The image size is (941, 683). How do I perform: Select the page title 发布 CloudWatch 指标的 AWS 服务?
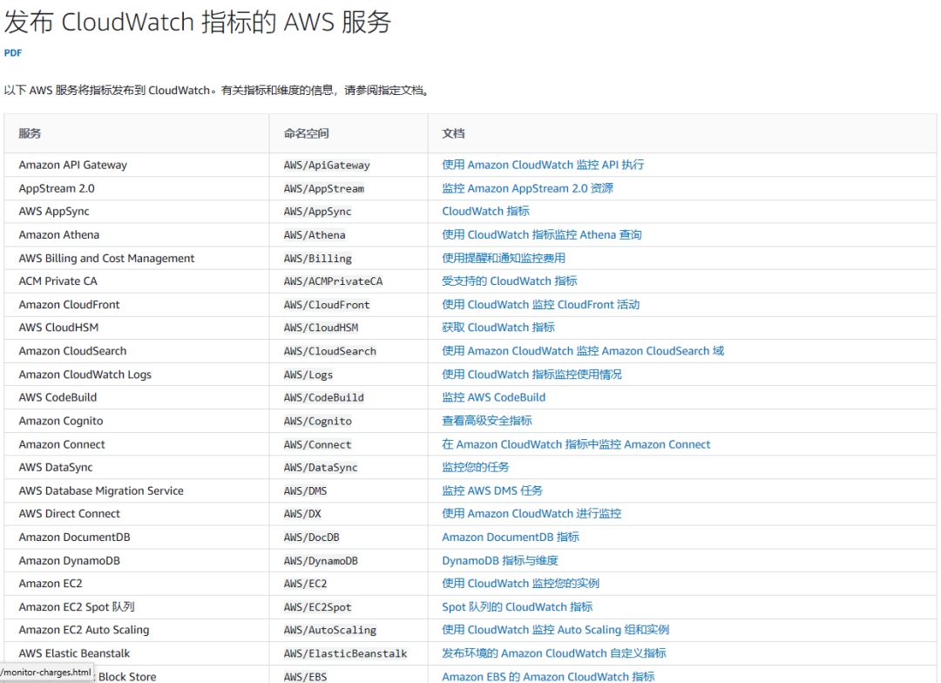(x=198, y=22)
